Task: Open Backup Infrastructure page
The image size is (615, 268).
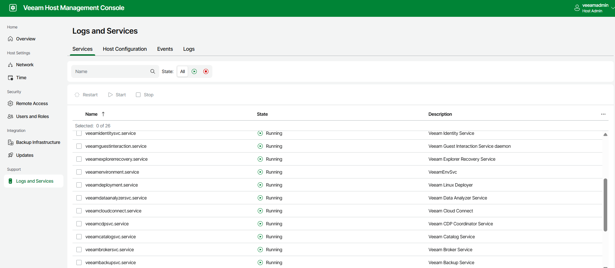Action: 38,142
